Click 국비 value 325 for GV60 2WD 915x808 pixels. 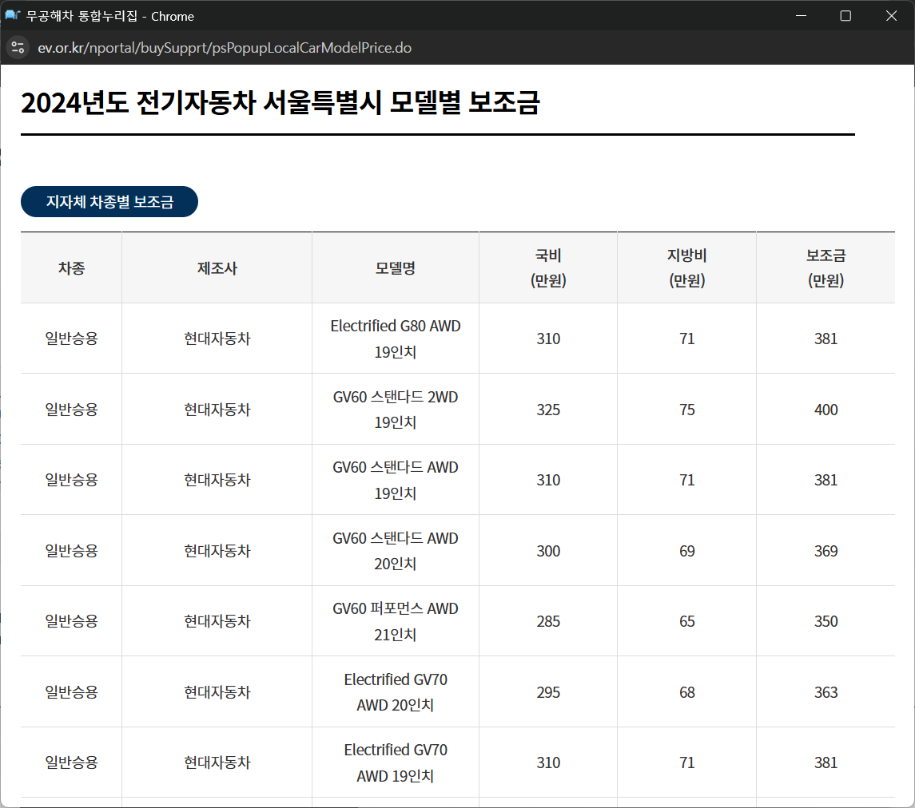548,410
